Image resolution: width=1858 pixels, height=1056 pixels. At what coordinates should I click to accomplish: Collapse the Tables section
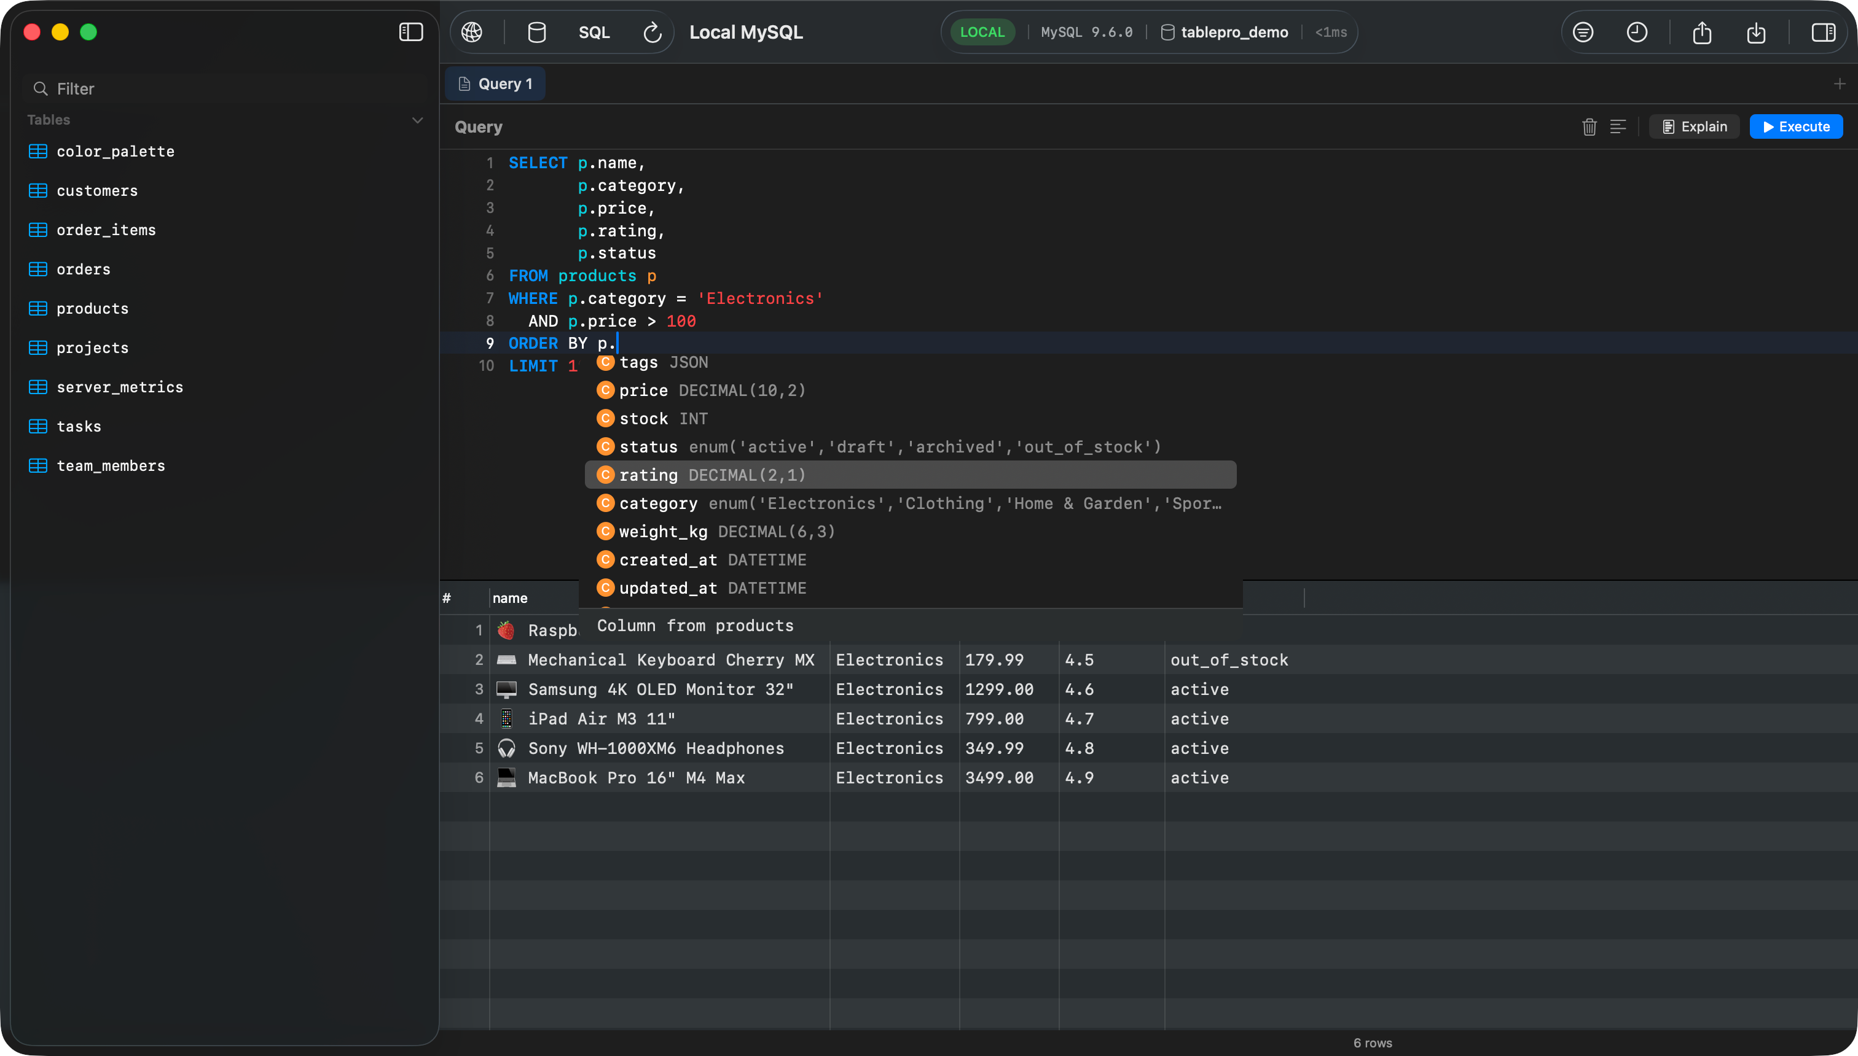tap(417, 120)
